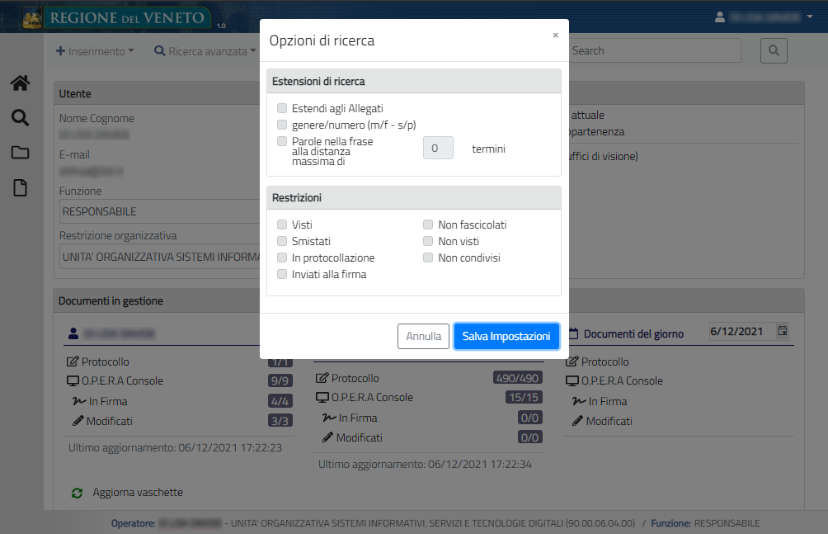Image resolution: width=828 pixels, height=534 pixels.
Task: Click the magnifier search button beside Search field
Action: click(x=774, y=50)
